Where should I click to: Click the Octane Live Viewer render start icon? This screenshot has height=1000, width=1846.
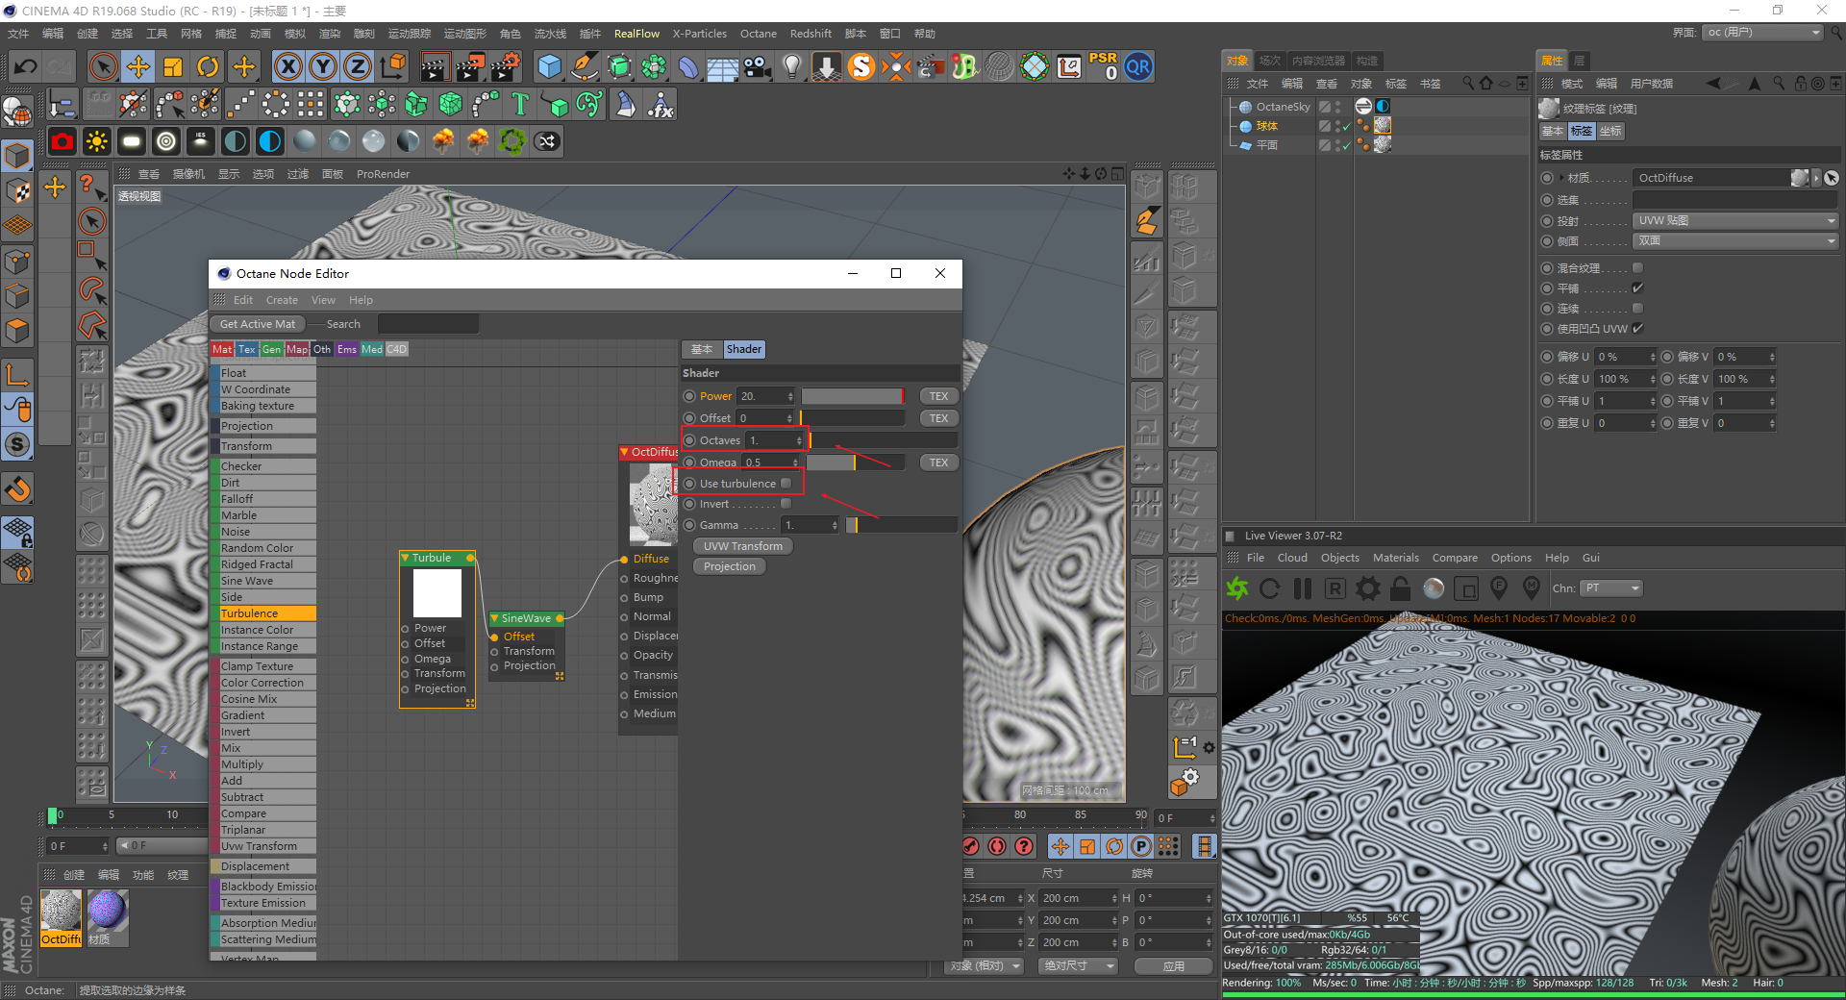pyautogui.click(x=1237, y=588)
